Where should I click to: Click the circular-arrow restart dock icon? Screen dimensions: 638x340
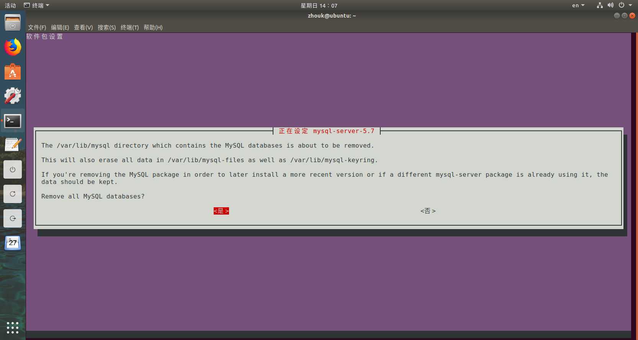(x=13, y=194)
